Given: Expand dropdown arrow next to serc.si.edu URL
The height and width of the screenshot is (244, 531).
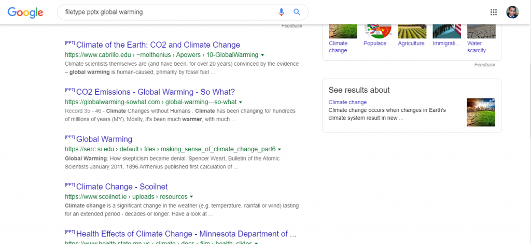Looking at the screenshot, I should pyautogui.click(x=280, y=149).
